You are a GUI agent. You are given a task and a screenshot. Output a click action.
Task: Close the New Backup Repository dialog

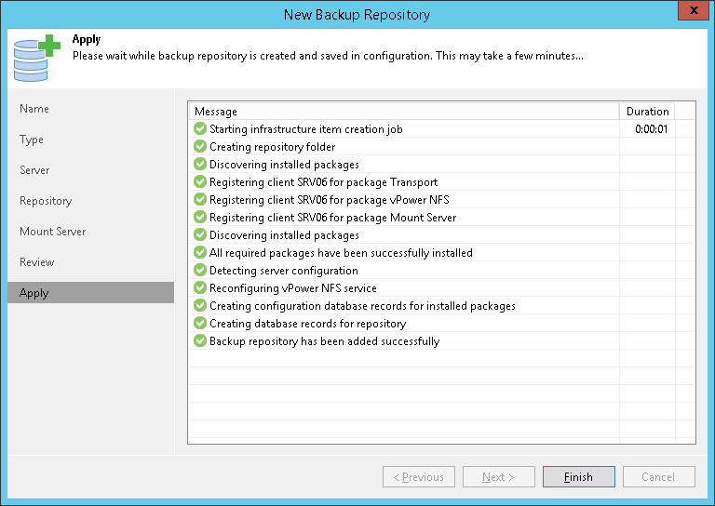coord(693,10)
